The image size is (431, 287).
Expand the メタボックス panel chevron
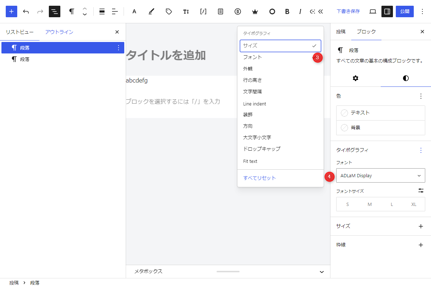(x=322, y=272)
